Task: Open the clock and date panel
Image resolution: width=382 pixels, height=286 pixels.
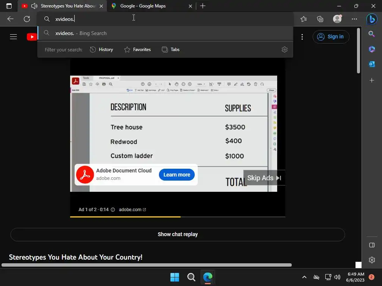Action: 355,277
